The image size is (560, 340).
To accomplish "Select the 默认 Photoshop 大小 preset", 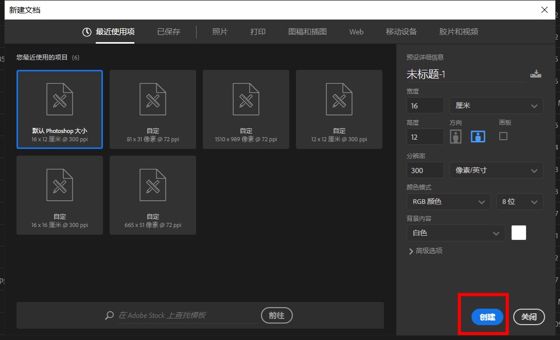I will 60,109.
